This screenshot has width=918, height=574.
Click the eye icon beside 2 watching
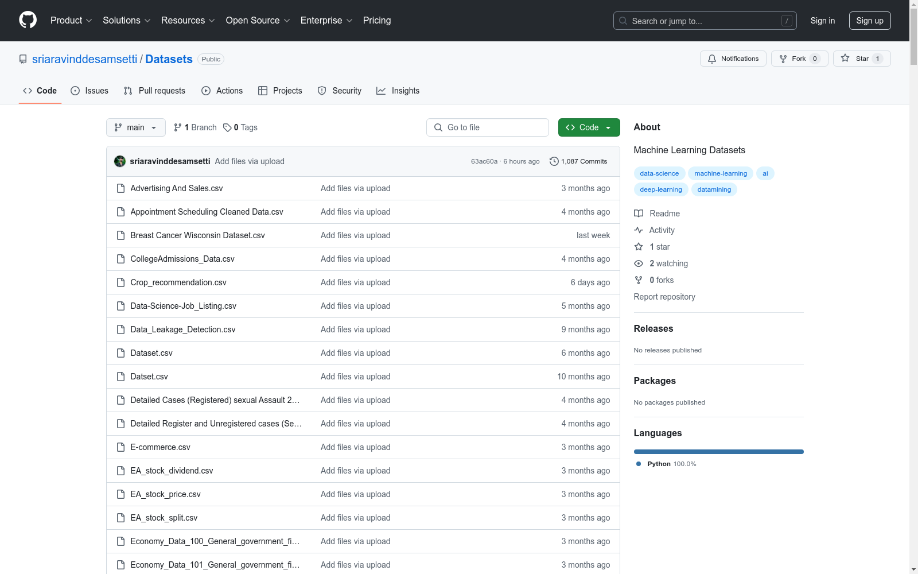tap(639, 263)
